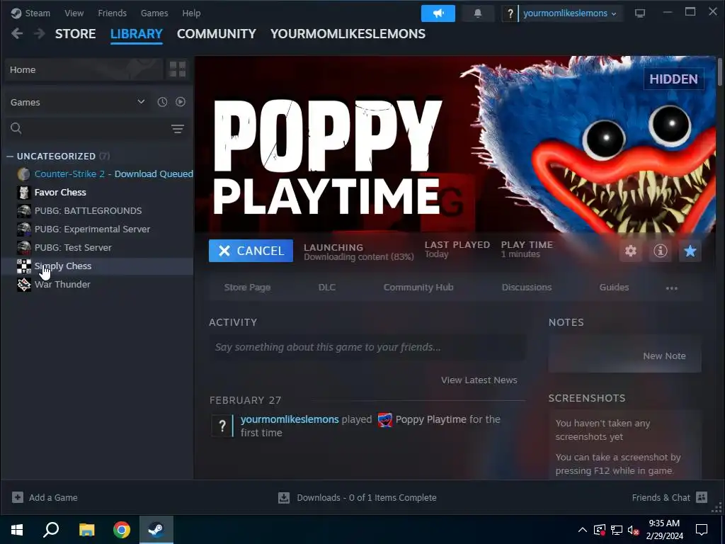The width and height of the screenshot is (725, 544).
Task: Go to the COMMUNITY tab
Action: 217,34
